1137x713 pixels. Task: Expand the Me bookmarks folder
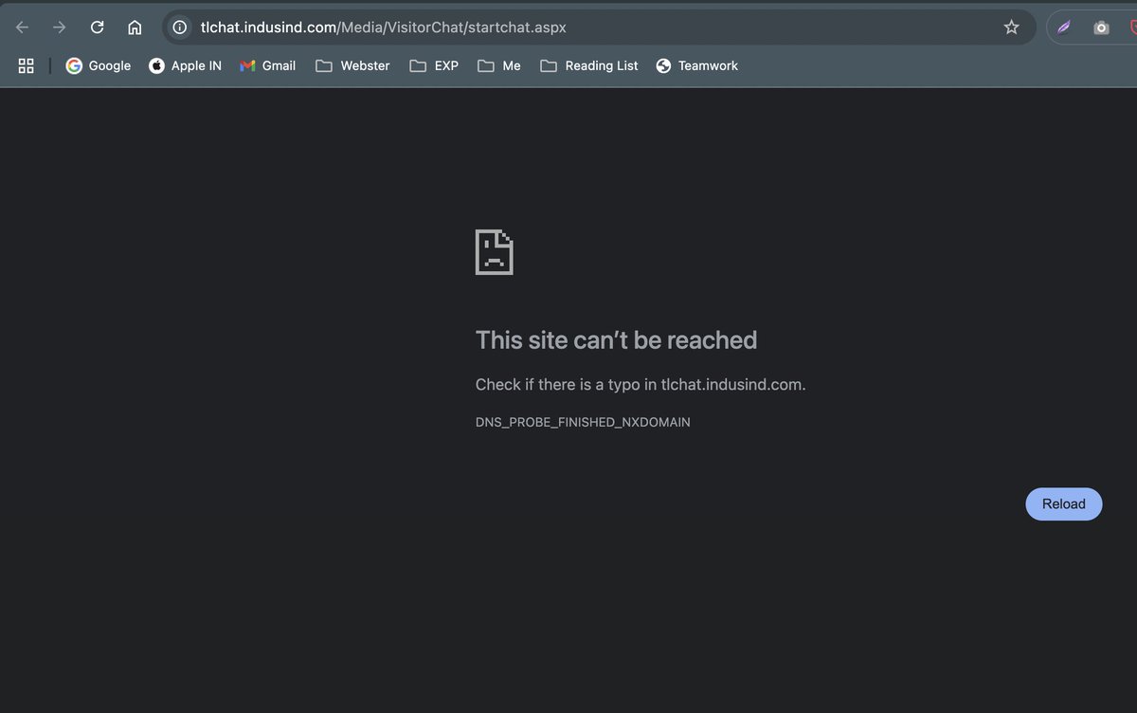(x=499, y=65)
